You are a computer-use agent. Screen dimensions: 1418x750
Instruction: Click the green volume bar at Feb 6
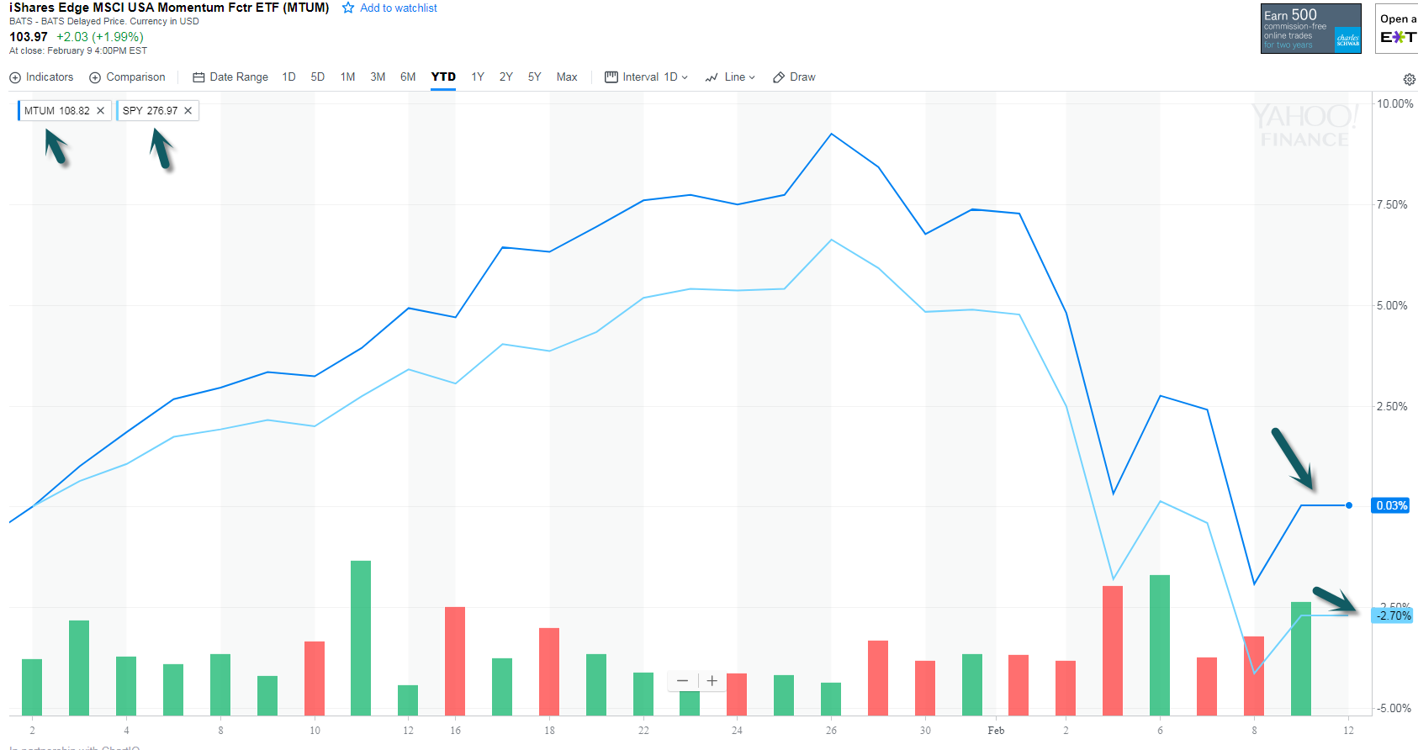[1160, 645]
